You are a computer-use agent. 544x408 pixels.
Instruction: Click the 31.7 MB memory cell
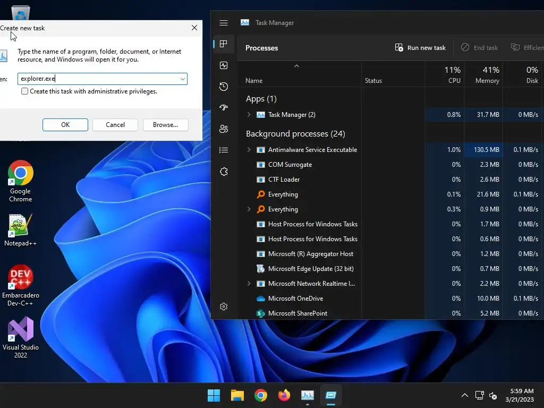tap(483, 115)
